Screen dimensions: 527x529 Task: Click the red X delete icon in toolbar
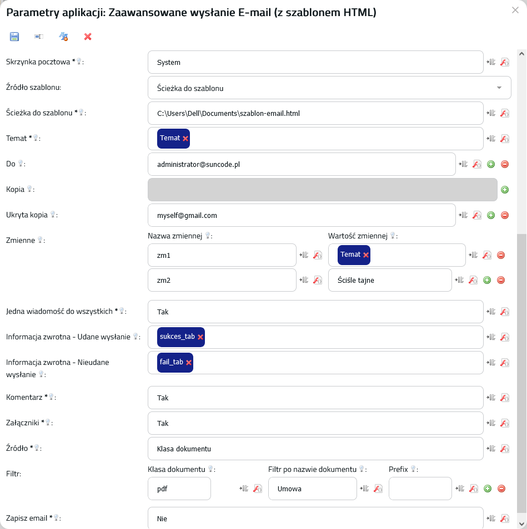click(88, 37)
